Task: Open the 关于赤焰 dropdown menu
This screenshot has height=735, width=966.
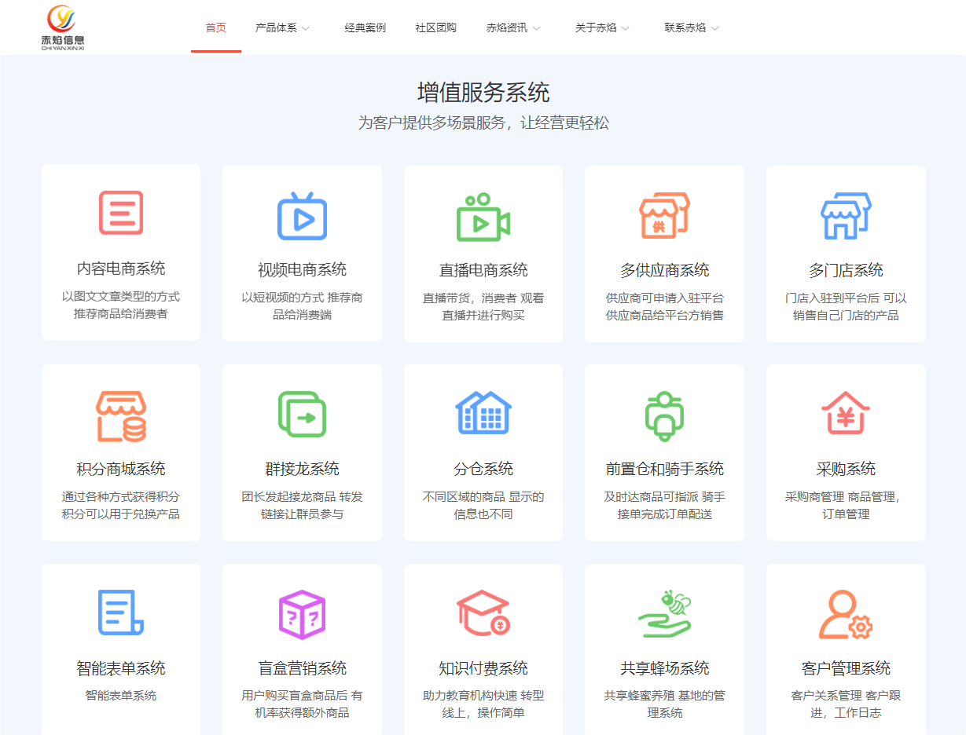Action: [x=602, y=28]
